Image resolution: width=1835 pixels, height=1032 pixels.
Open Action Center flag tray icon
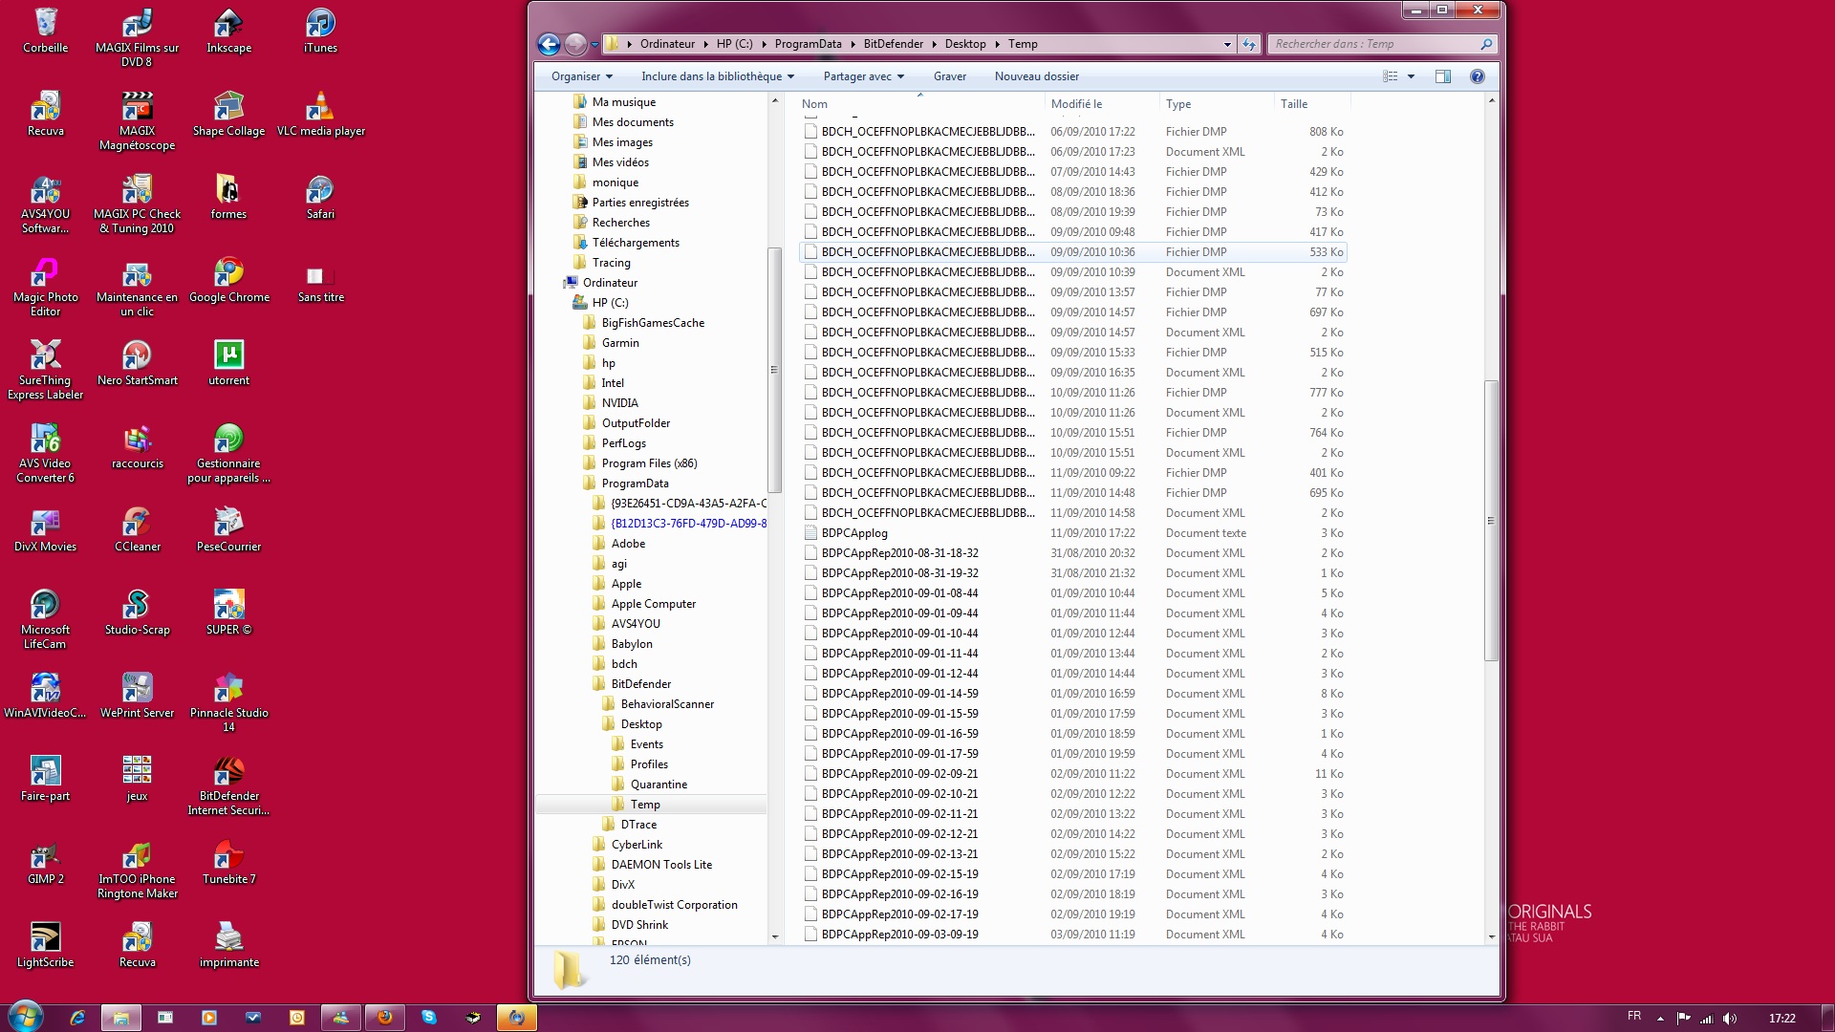tap(1683, 1019)
